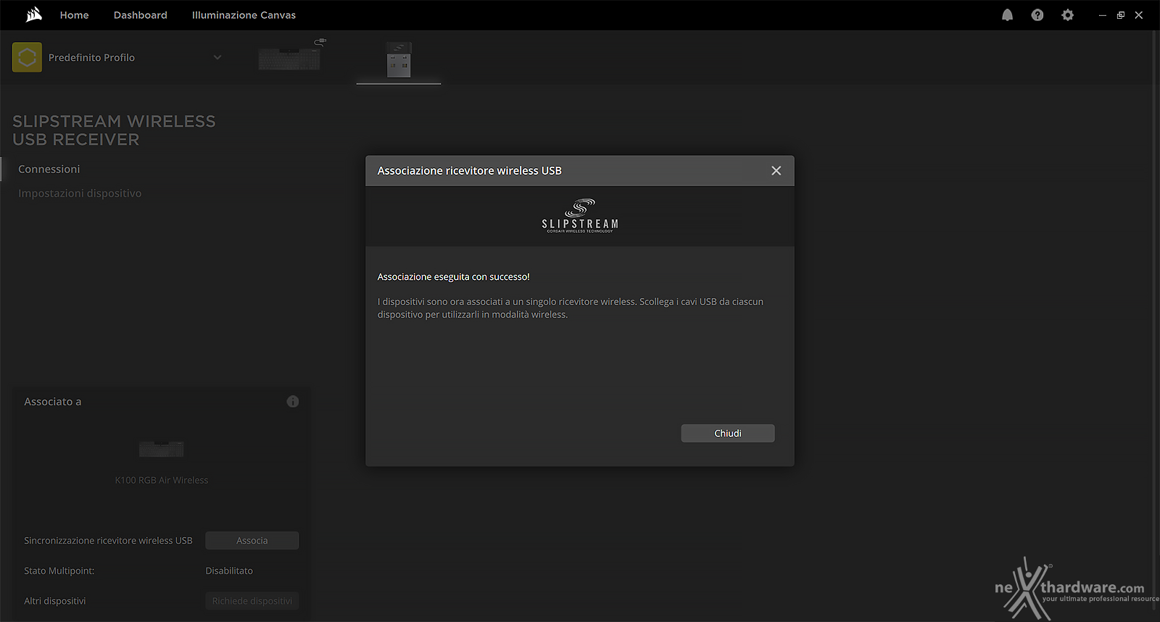Open Illuminazione Canvas tab
The image size is (1160, 622).
pos(244,15)
